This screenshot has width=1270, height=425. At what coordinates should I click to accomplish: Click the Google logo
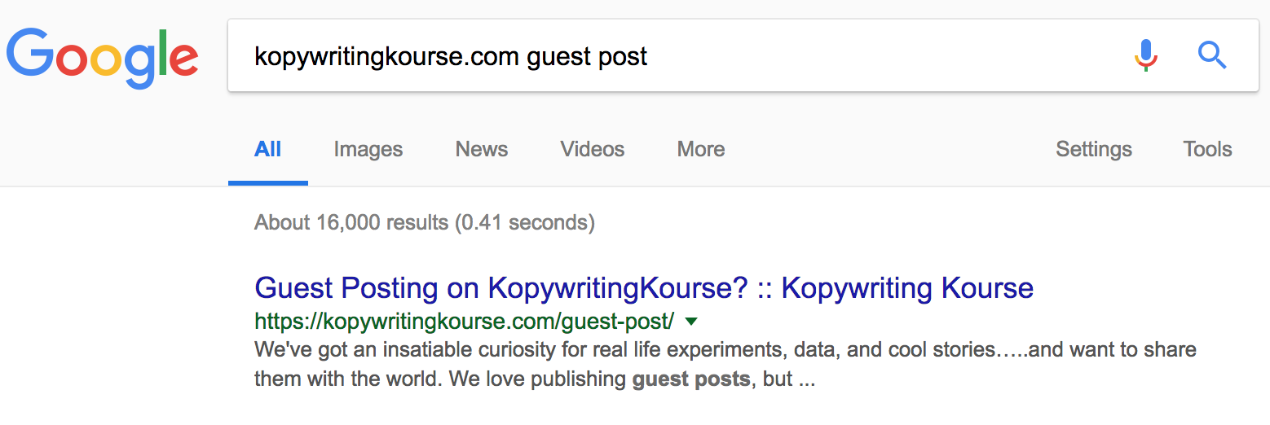coord(103,58)
